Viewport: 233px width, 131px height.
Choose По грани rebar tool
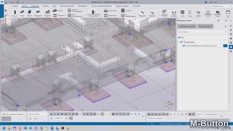click(x=126, y=11)
